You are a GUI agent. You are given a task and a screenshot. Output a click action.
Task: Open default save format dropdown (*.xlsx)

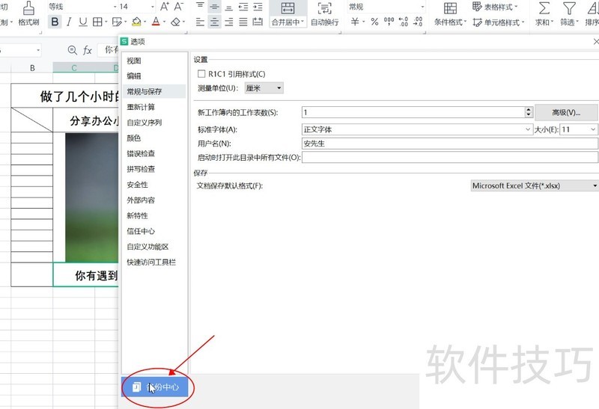[x=535, y=185]
